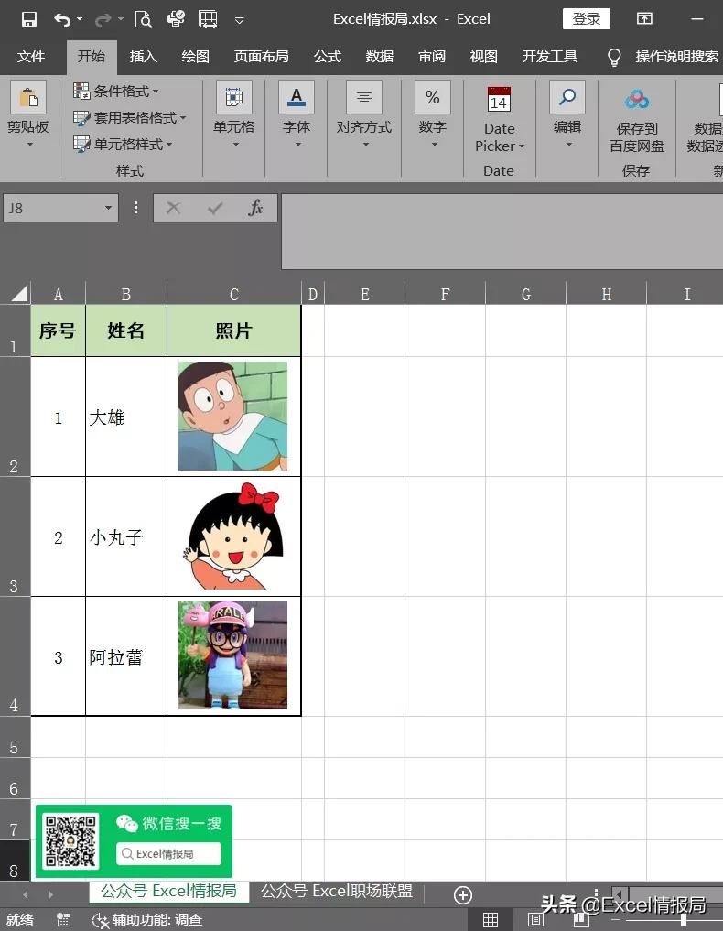This screenshot has width=723, height=931.
Task: Click next sheet scroll arrow
Action: 50,894
